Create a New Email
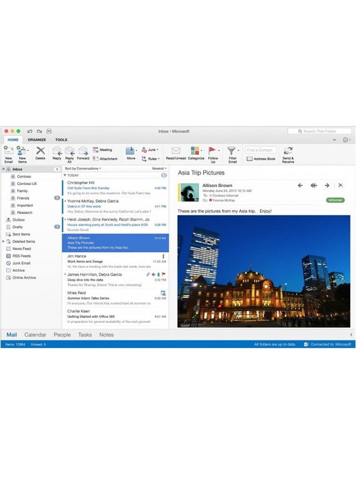This screenshot has width=356, height=485. pos(9,154)
